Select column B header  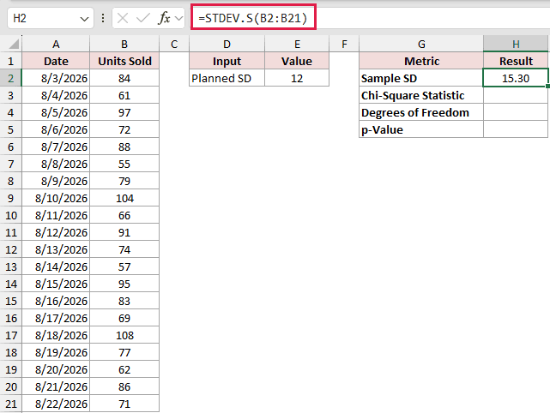(124, 45)
